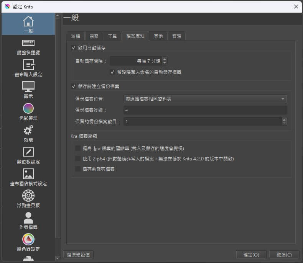Select 檔案處理 tab

coord(135,36)
